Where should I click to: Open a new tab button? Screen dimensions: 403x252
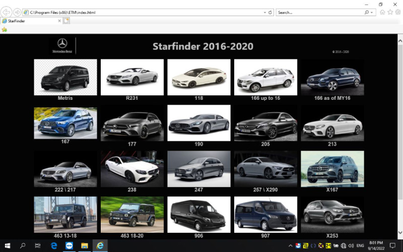pyautogui.click(x=66, y=21)
